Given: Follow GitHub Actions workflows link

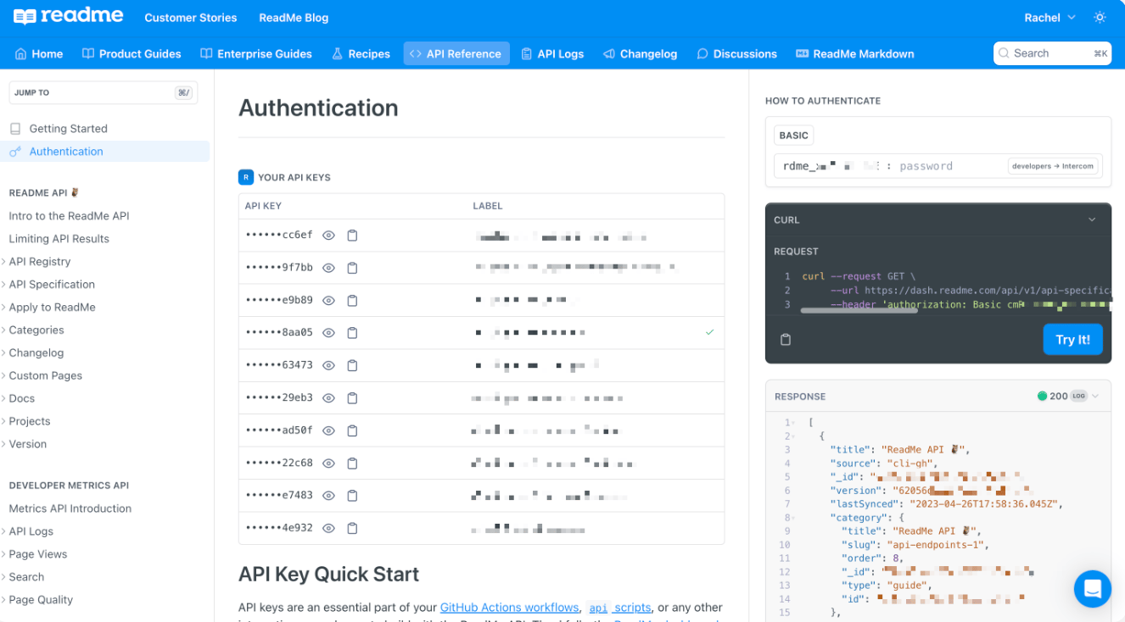Looking at the screenshot, I should [x=509, y=608].
